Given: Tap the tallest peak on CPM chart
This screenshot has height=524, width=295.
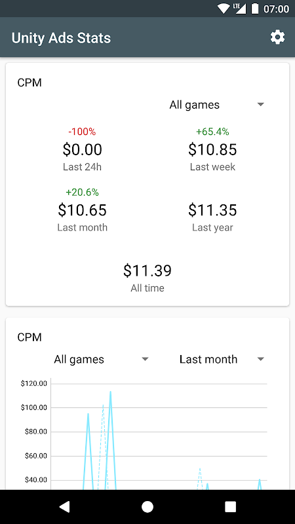Looking at the screenshot, I should [x=110, y=392].
